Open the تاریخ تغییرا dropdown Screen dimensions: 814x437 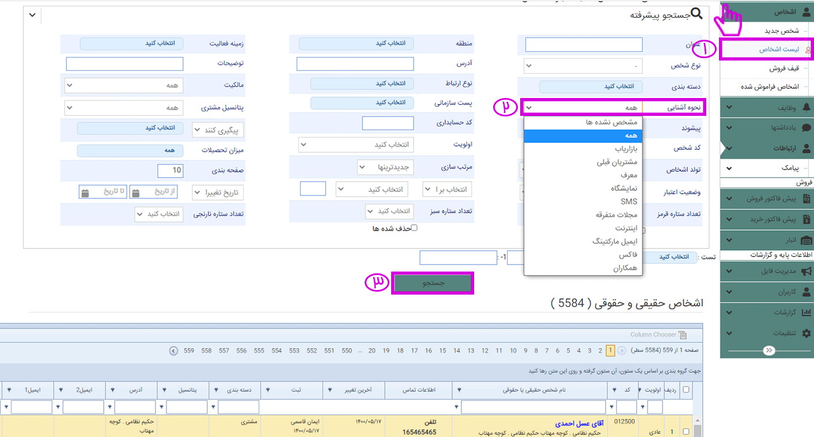[x=218, y=192]
